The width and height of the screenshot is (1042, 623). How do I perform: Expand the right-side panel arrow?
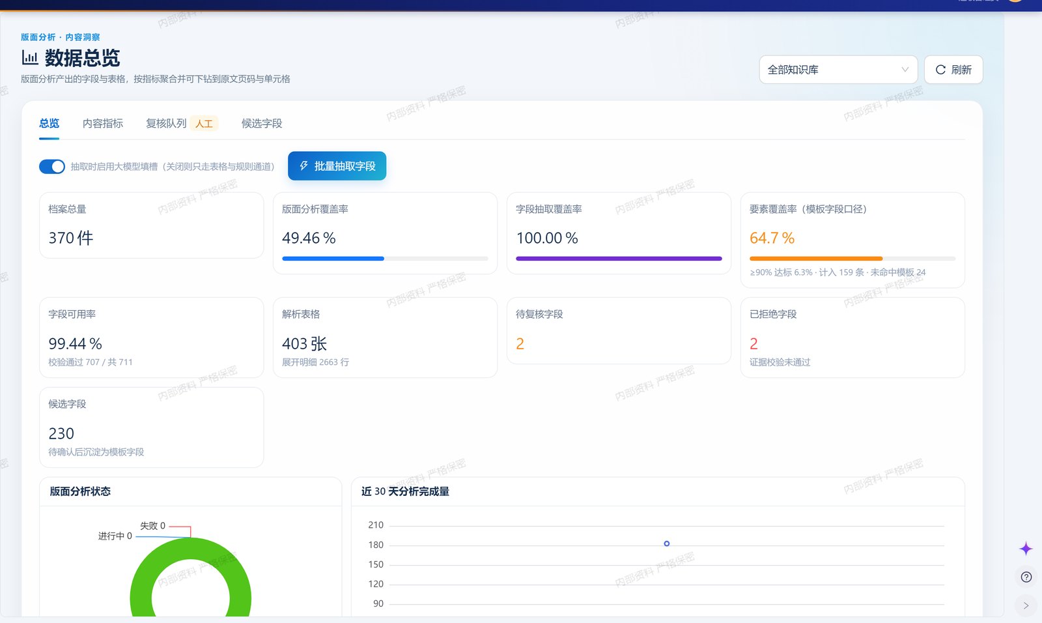click(1026, 605)
